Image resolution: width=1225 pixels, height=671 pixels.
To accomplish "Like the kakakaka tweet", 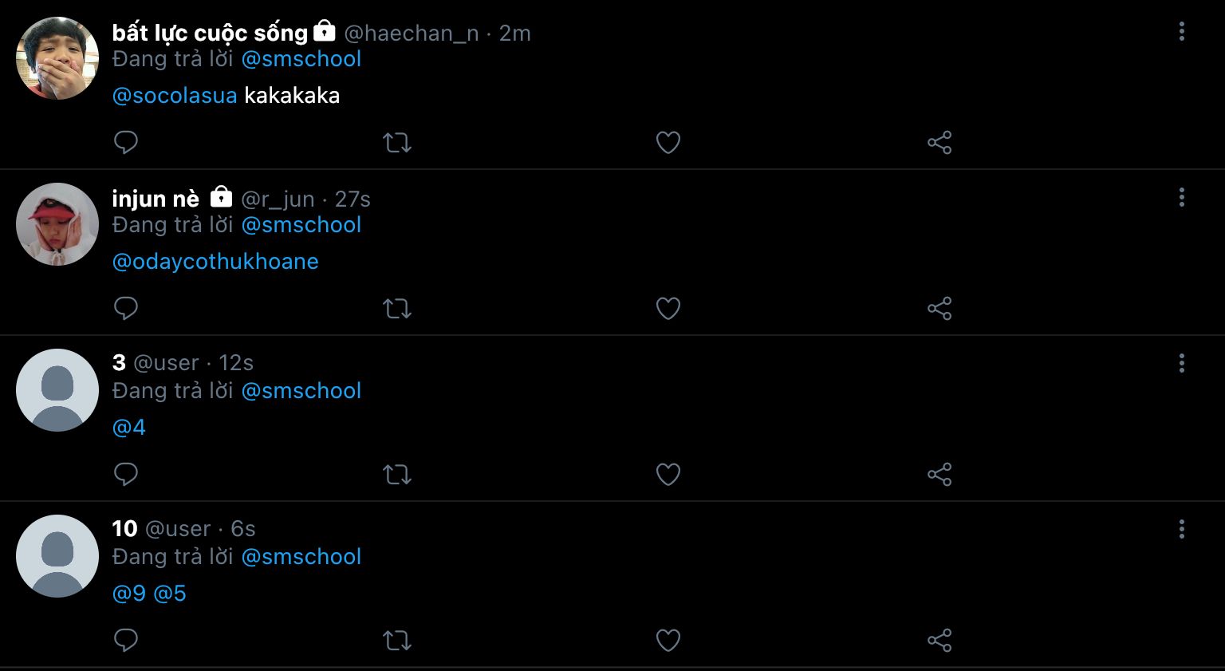I will tap(668, 143).
